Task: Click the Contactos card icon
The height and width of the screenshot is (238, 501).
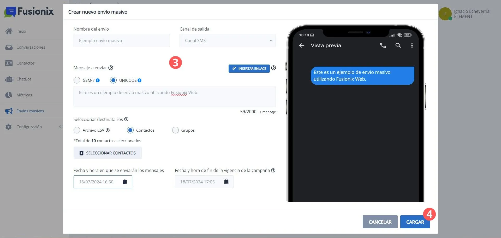Action: [x=9, y=63]
